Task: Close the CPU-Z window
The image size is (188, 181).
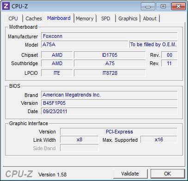Action: pyautogui.click(x=178, y=6)
